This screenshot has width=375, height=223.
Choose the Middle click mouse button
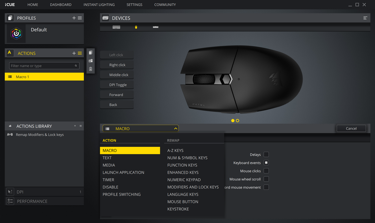tap(117, 75)
